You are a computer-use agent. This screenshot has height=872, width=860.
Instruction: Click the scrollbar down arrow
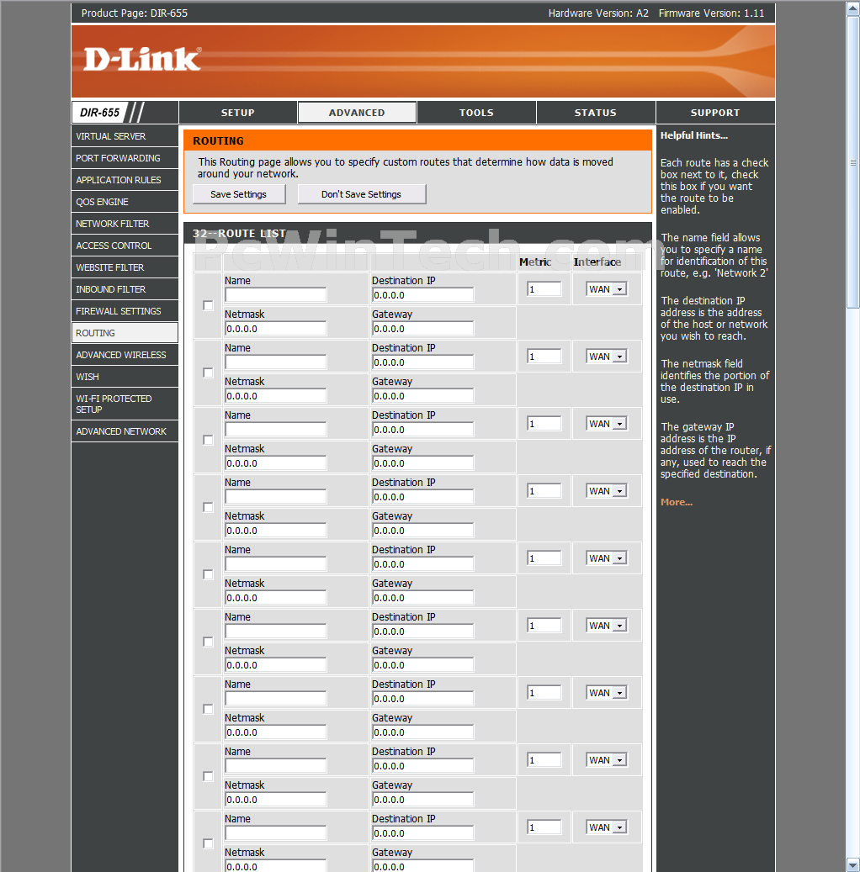click(x=852, y=864)
